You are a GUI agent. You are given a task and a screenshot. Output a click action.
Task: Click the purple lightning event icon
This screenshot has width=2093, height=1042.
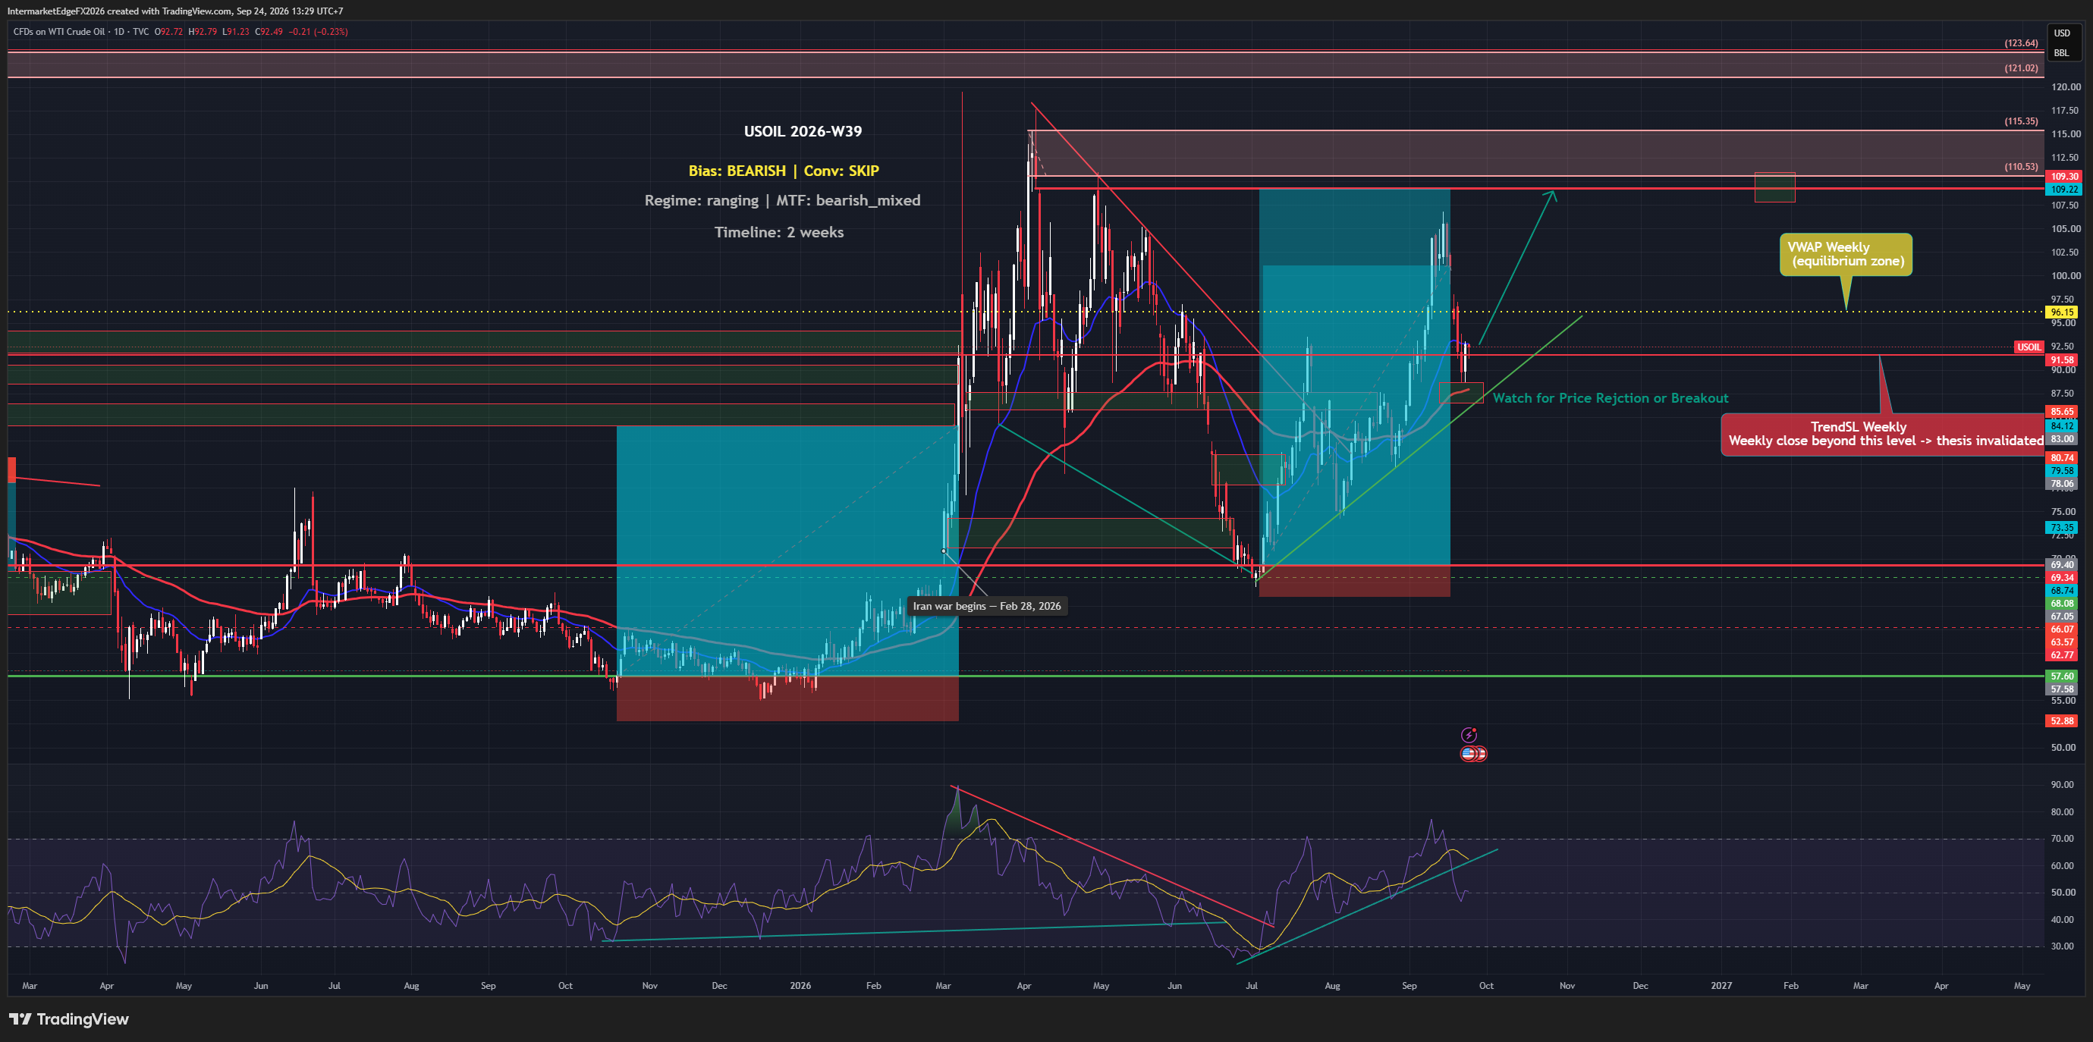1468,735
